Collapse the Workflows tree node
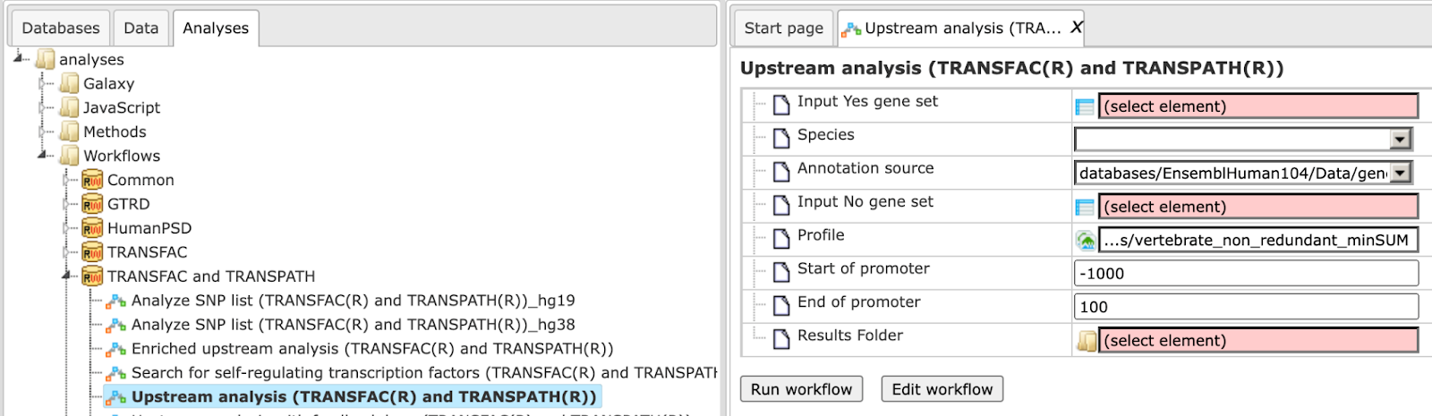This screenshot has width=1432, height=416. (x=44, y=155)
